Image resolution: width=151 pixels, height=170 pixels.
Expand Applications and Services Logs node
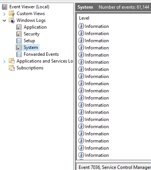click(x=5, y=61)
